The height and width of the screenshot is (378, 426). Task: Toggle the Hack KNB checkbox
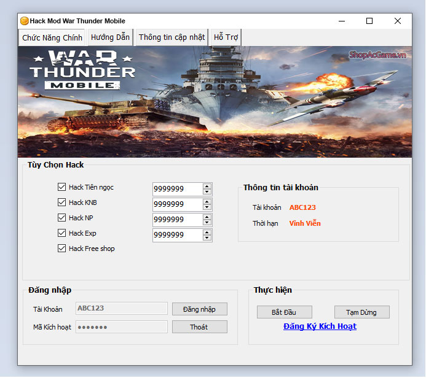(61, 202)
